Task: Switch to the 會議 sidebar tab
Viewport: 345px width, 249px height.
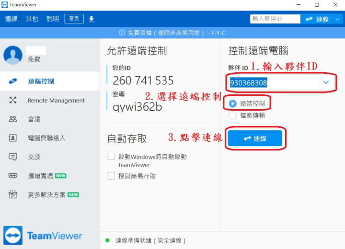Action: tap(50, 119)
